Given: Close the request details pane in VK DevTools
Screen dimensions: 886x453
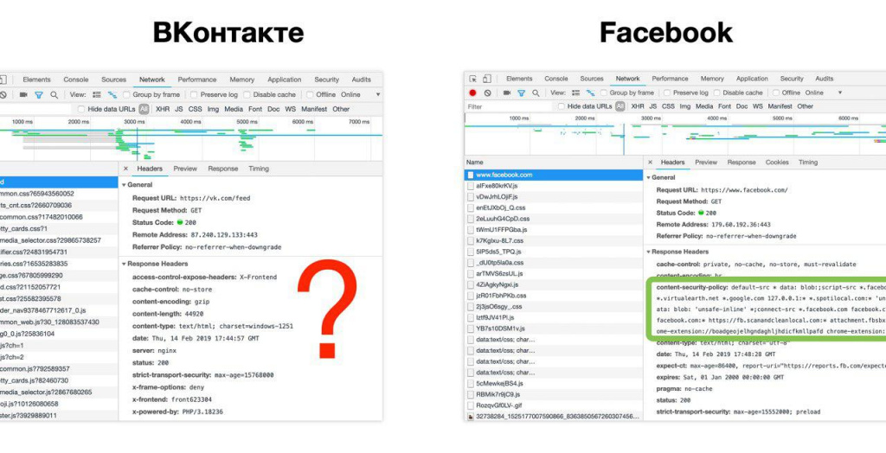Looking at the screenshot, I should tap(125, 169).
